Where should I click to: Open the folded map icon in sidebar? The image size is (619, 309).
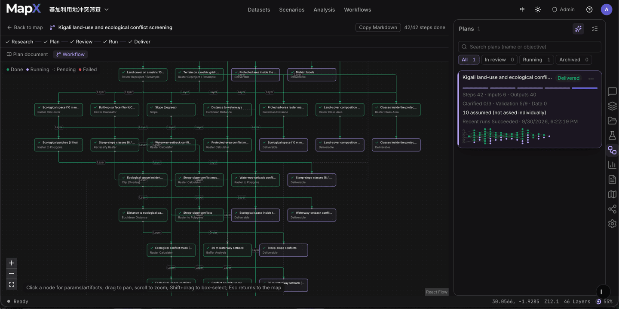(x=612, y=194)
